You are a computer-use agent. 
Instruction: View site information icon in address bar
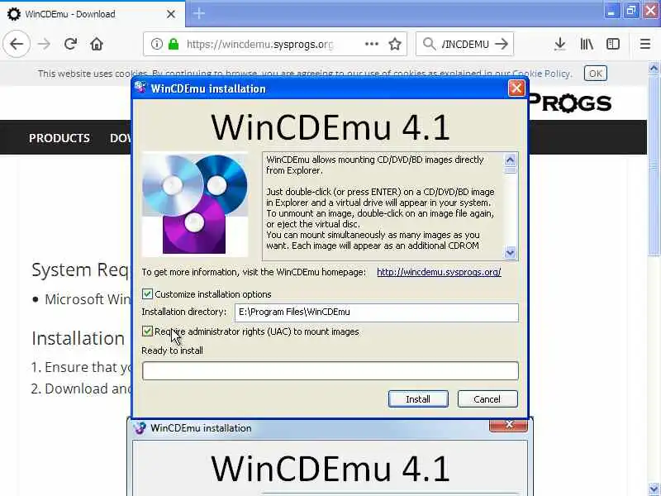(x=156, y=44)
